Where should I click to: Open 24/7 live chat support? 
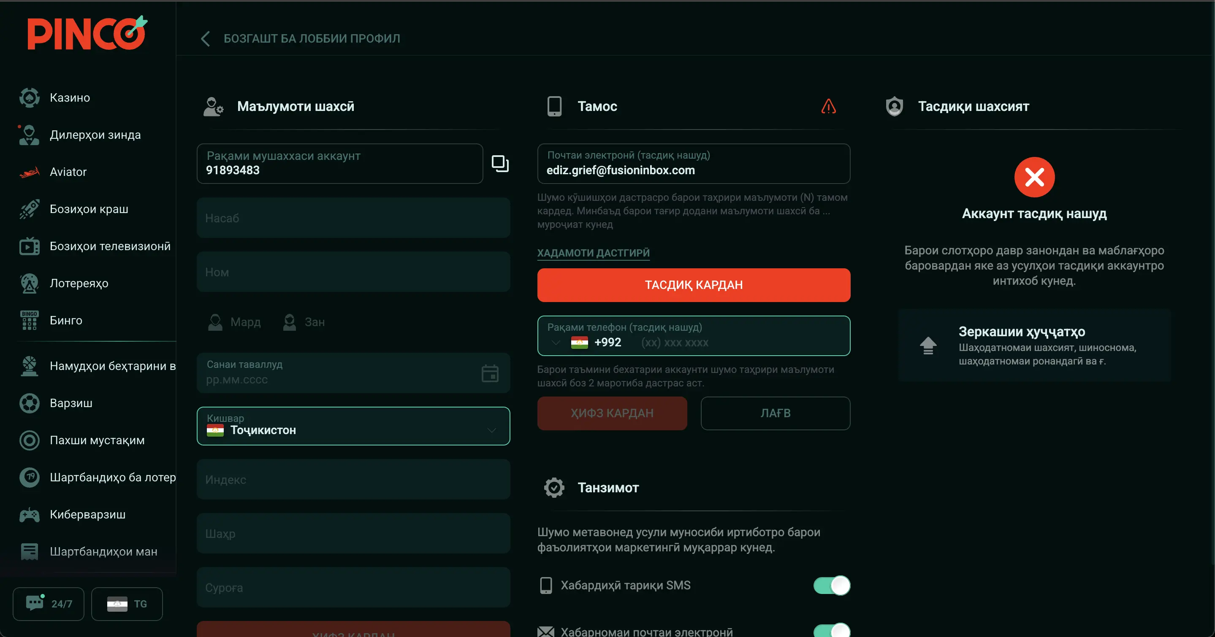49,604
